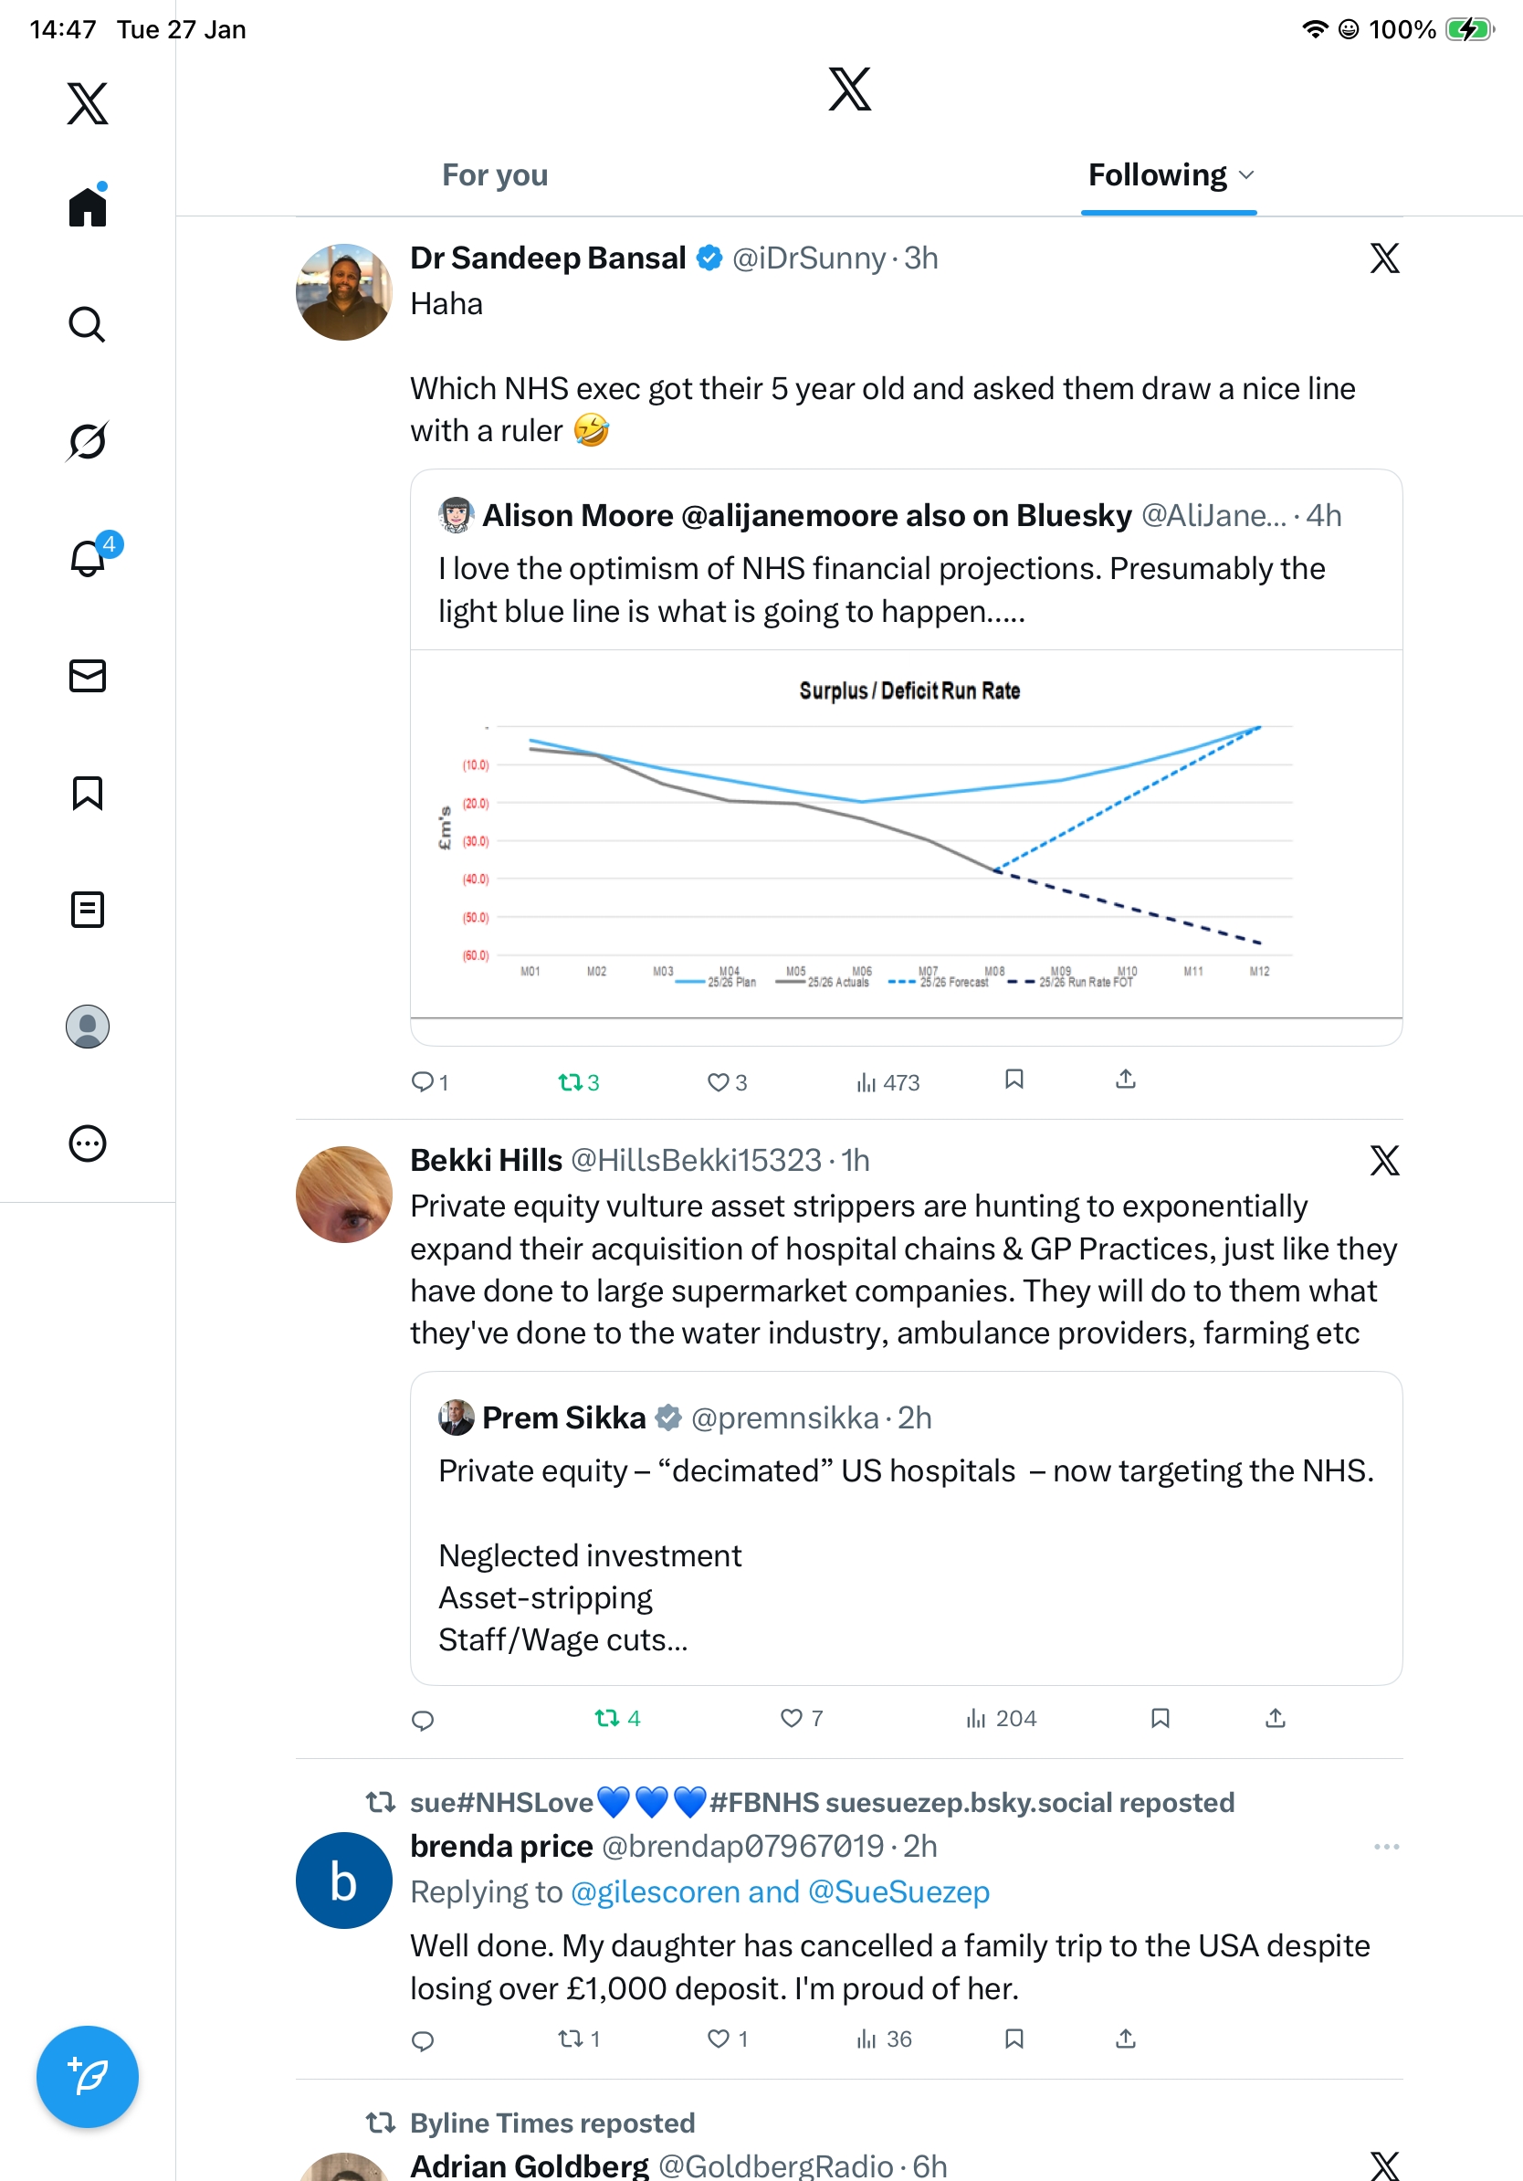
Task: Open Search from the sidebar
Action: click(x=87, y=325)
